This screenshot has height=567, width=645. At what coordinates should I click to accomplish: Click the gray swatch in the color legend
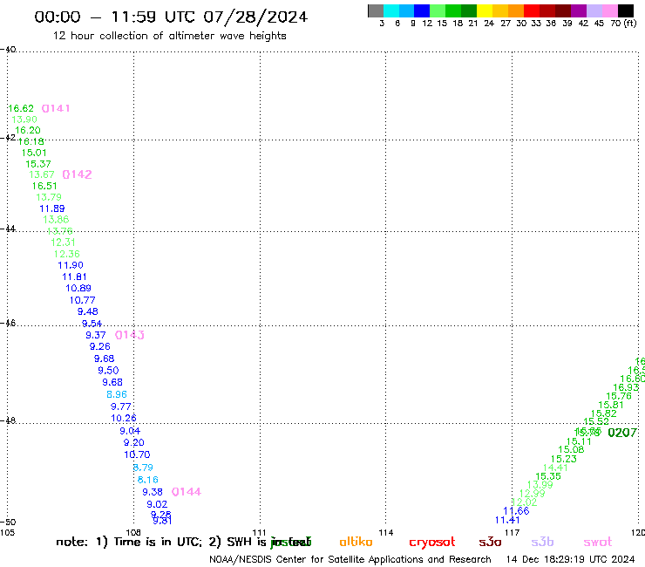(x=376, y=10)
